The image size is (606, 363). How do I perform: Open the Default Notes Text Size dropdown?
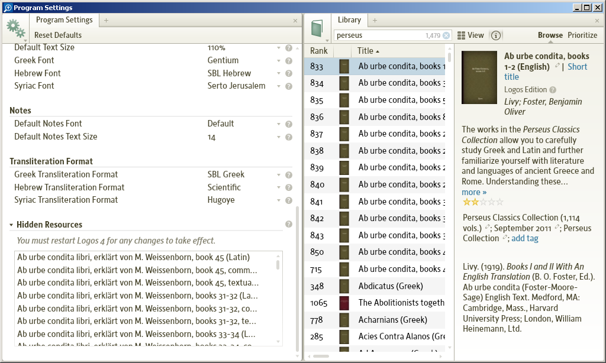coord(279,137)
